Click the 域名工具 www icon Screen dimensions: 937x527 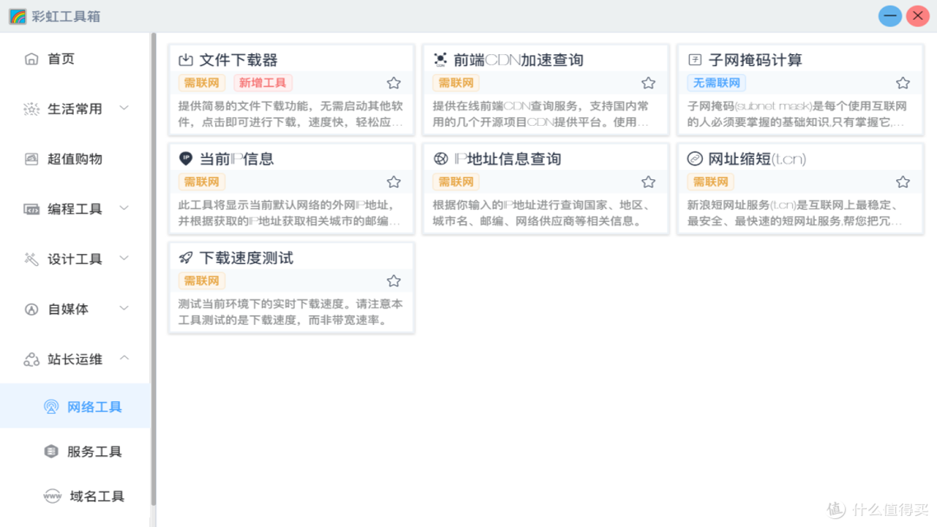[x=52, y=496]
